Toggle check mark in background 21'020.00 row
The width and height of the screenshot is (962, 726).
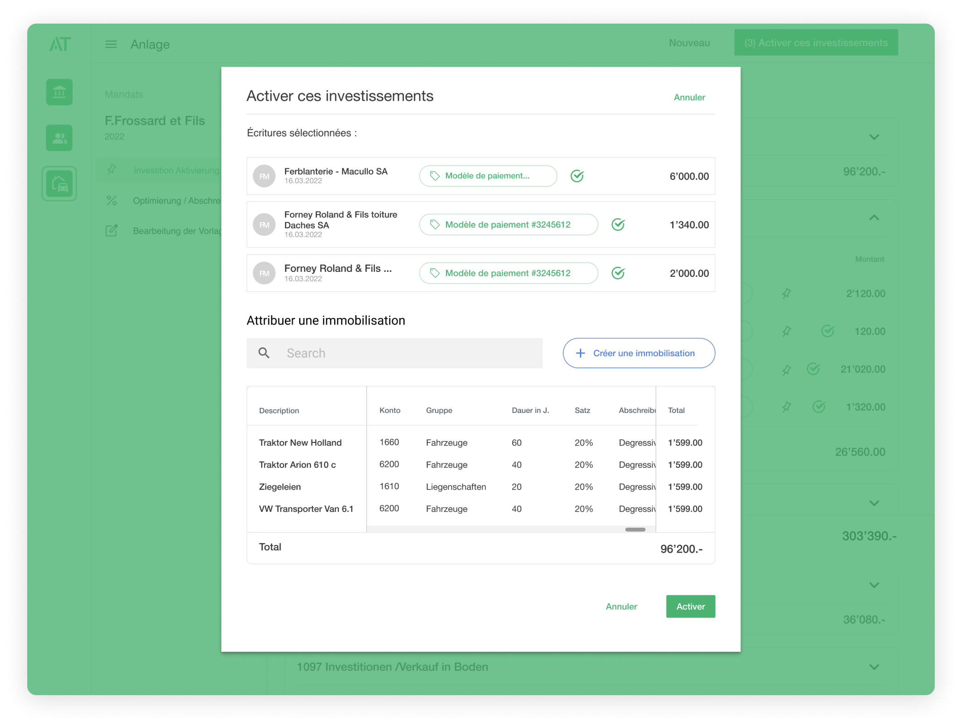[x=813, y=369]
